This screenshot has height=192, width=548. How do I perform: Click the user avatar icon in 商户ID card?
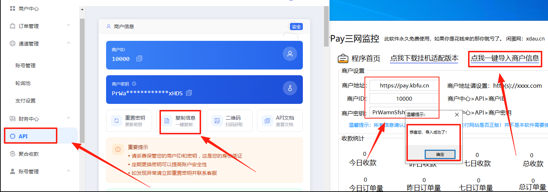point(290,54)
